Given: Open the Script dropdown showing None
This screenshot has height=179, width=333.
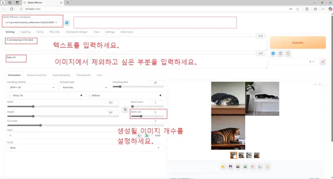Looking at the screenshot, I should click(85, 148).
